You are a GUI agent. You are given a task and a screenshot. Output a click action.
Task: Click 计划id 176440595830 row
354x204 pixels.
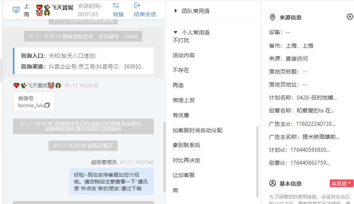[299, 150]
